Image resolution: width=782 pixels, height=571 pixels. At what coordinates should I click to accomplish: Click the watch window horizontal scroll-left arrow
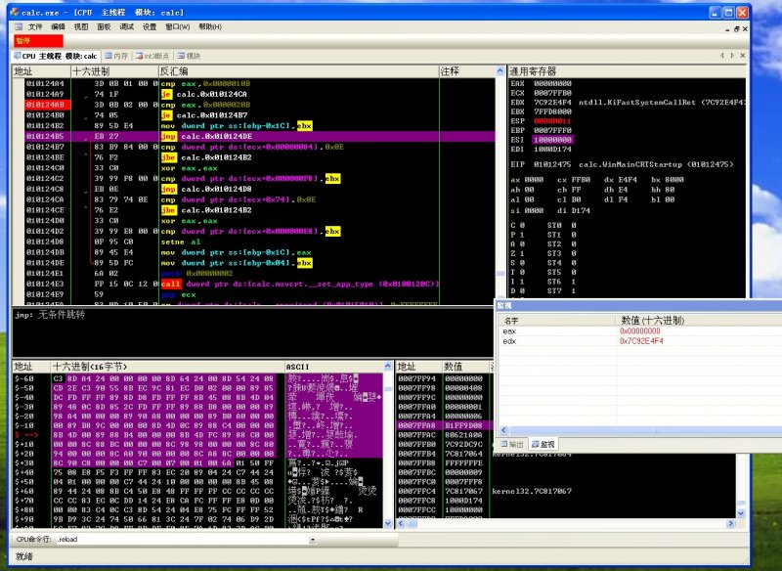pos(502,430)
